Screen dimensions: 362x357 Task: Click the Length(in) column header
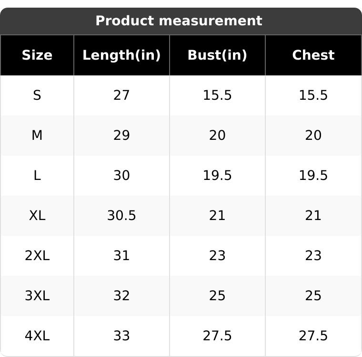(121, 55)
